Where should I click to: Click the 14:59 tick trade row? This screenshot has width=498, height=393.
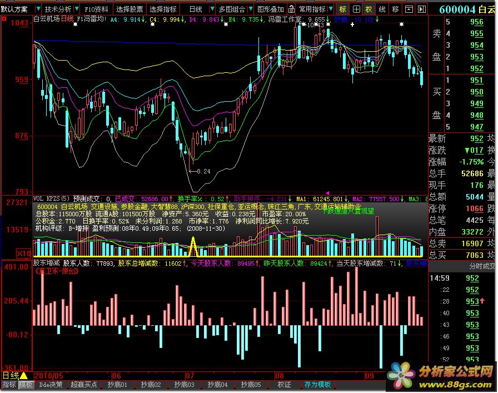[462, 278]
